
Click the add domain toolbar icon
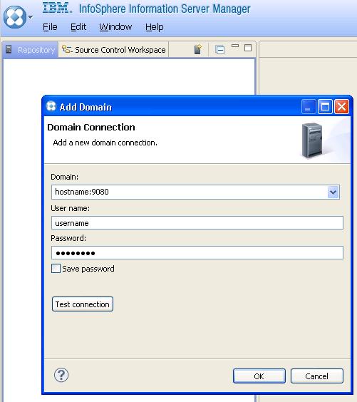coord(197,49)
